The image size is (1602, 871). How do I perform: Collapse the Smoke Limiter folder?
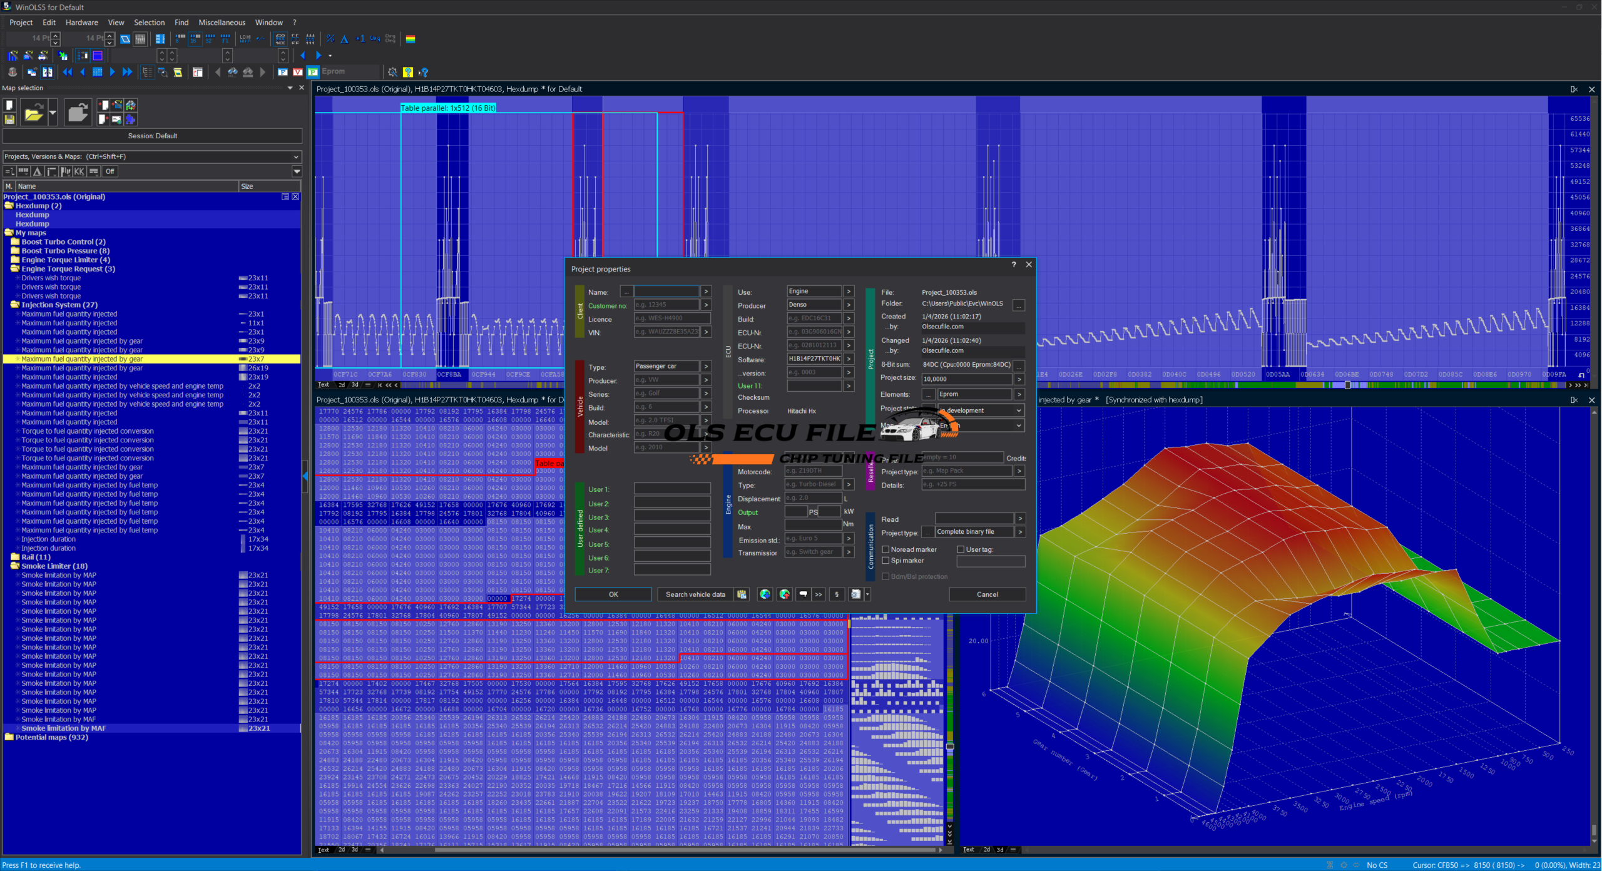[x=15, y=566]
